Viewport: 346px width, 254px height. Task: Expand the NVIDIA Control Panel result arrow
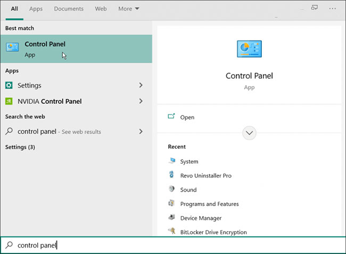pos(141,101)
